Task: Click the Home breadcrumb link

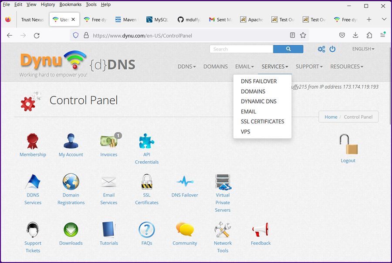Action: pyautogui.click(x=331, y=117)
